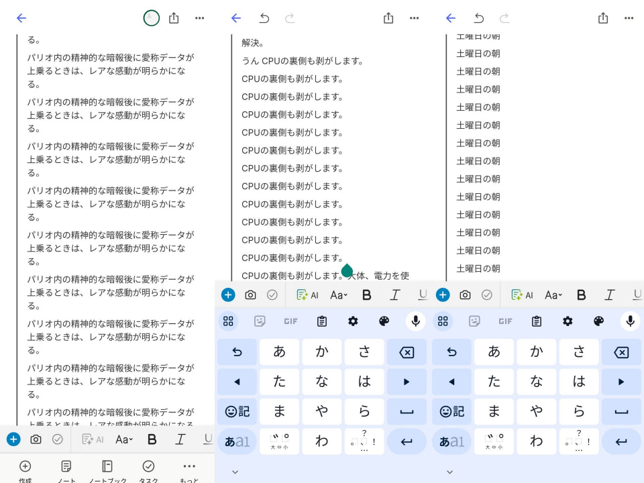Open the AI edit tool on the middle screen toolbar
Viewport: 644px width, 483px height.
pos(308,295)
